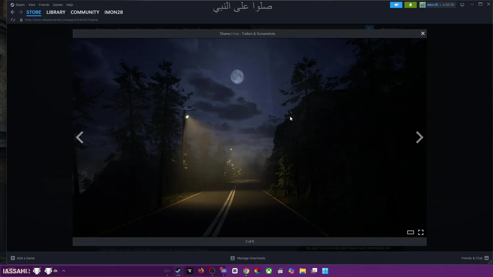Switch to Big Picture mode icon
This screenshot has height=277, width=493.
pyautogui.click(x=462, y=5)
